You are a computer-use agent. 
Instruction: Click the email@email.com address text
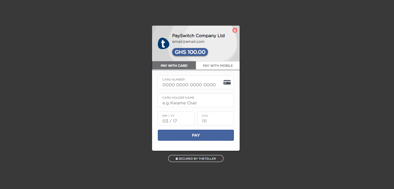pos(188,42)
